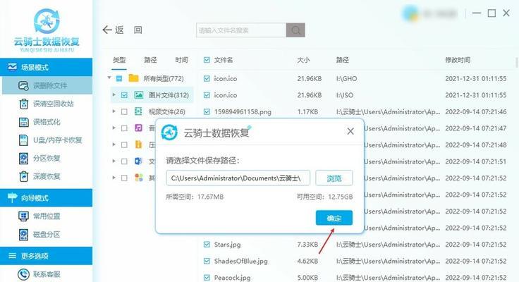Collapse the 所有类型(772) tree node

click(x=109, y=78)
